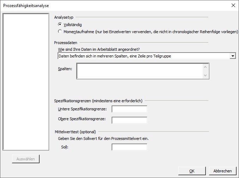The image size is (239, 178).
Task: Focus the Obere Spezifikationsgrenze field
Action: pos(130,120)
